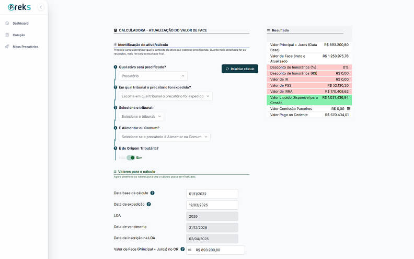
Task: Open the Cotação page link
Action: click(x=19, y=35)
